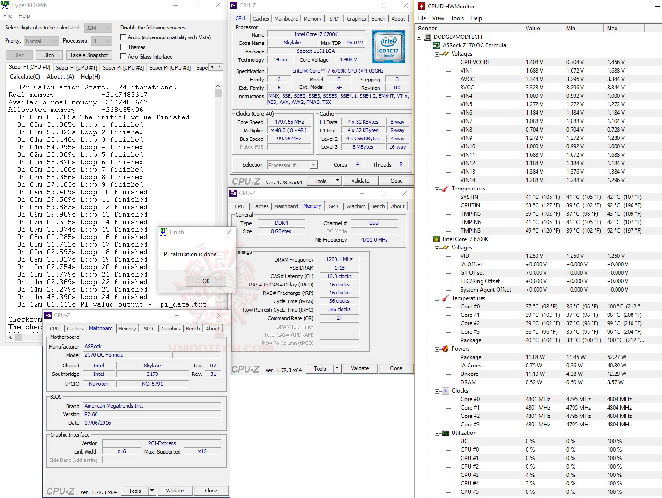662x498 pixels.
Task: Click the Name field showing Intel Core i7 6700K
Action: pyautogui.click(x=316, y=34)
